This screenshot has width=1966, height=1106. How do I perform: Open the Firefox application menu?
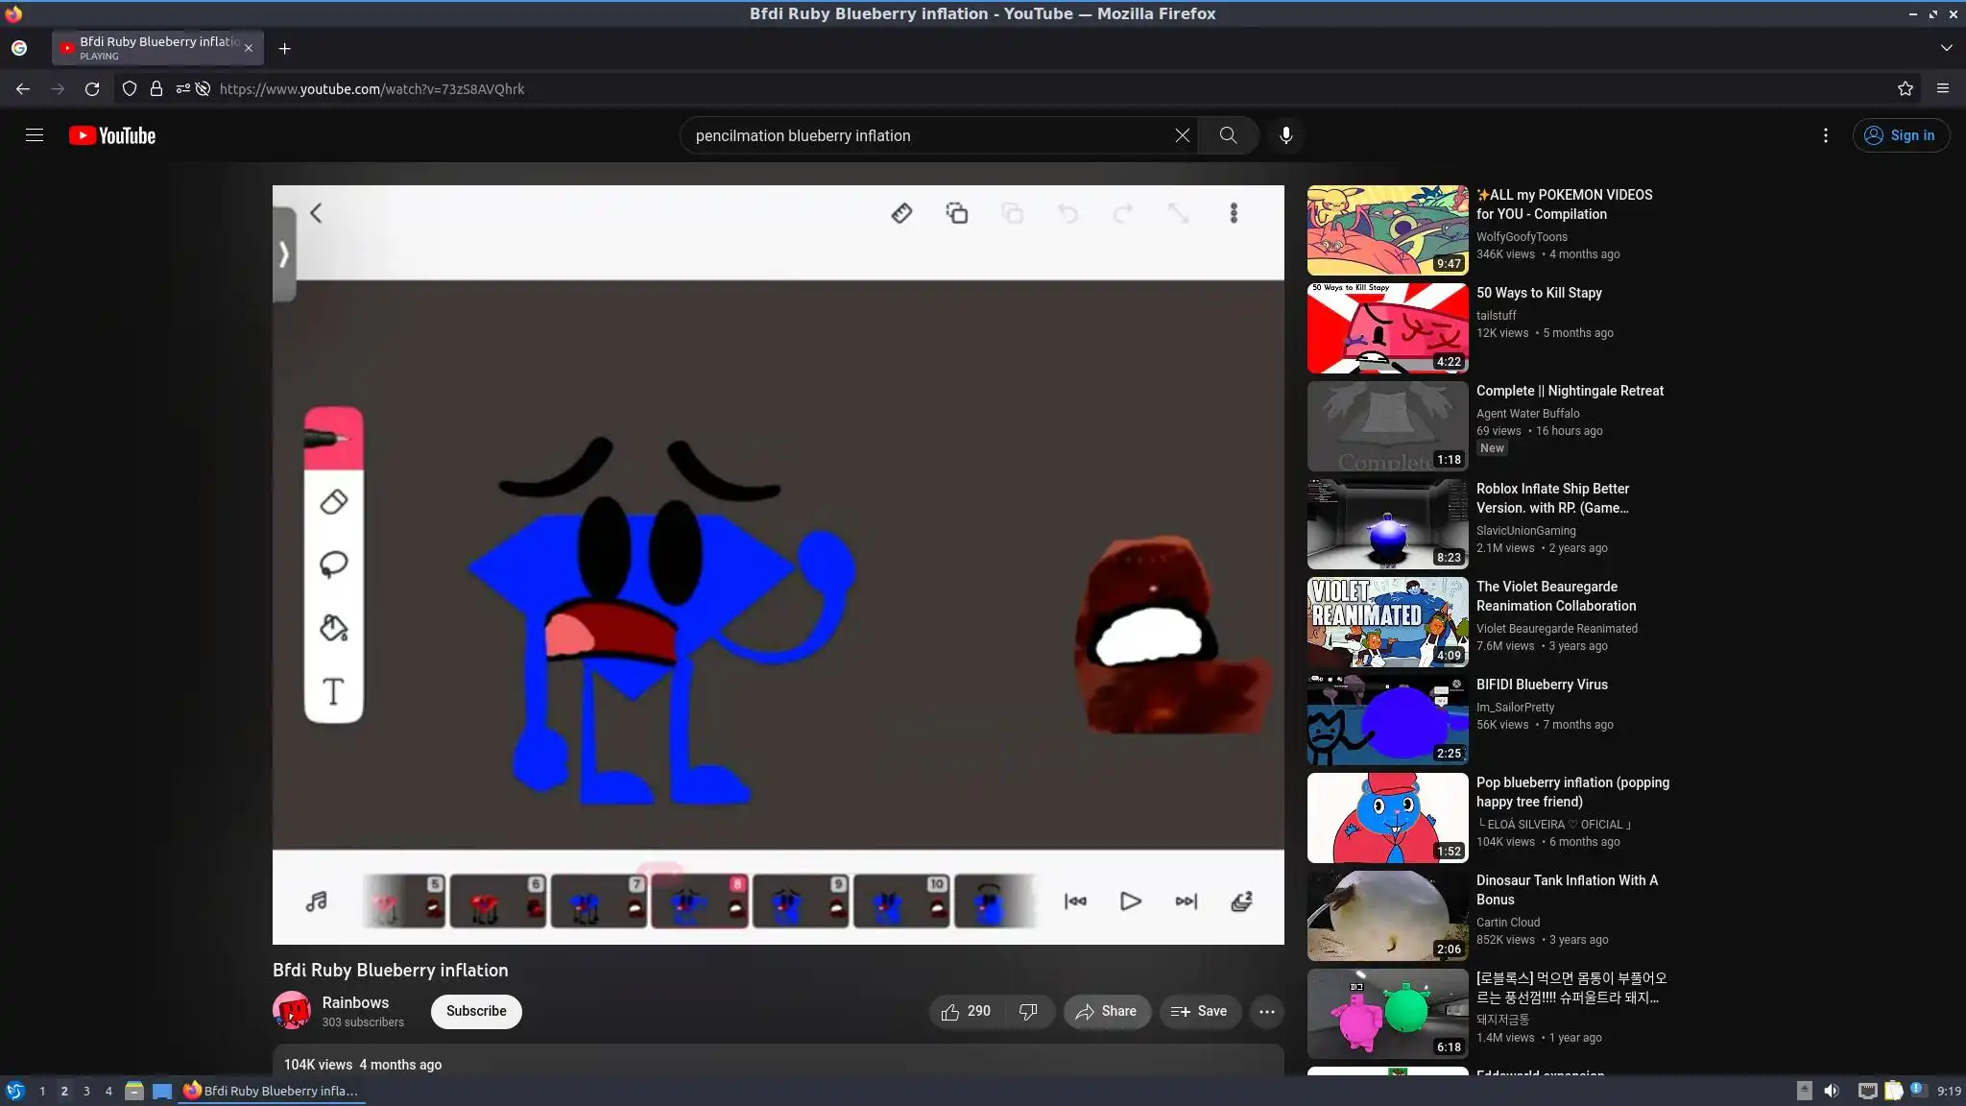(1942, 88)
